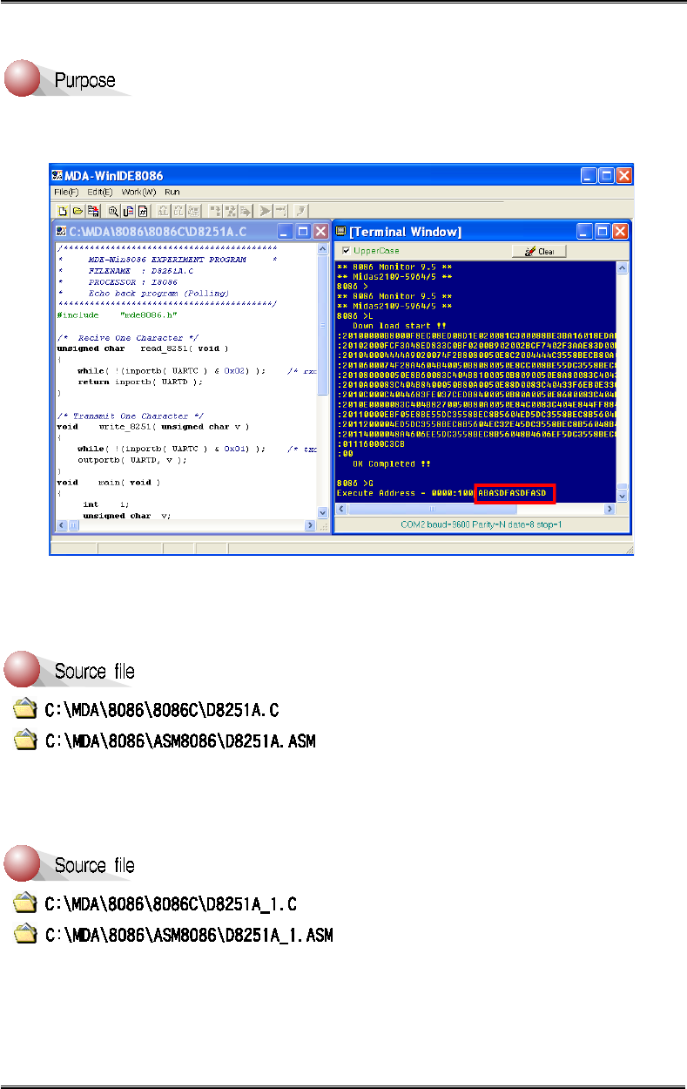Screen dimensions: 687x1089
Task: Minimize the Terminal Window
Action: pos(585,232)
